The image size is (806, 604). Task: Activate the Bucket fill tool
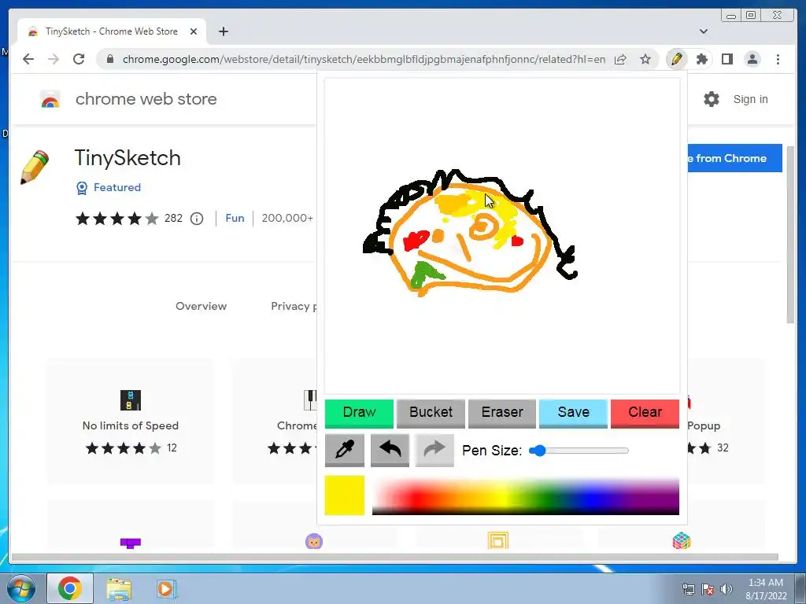[431, 413]
